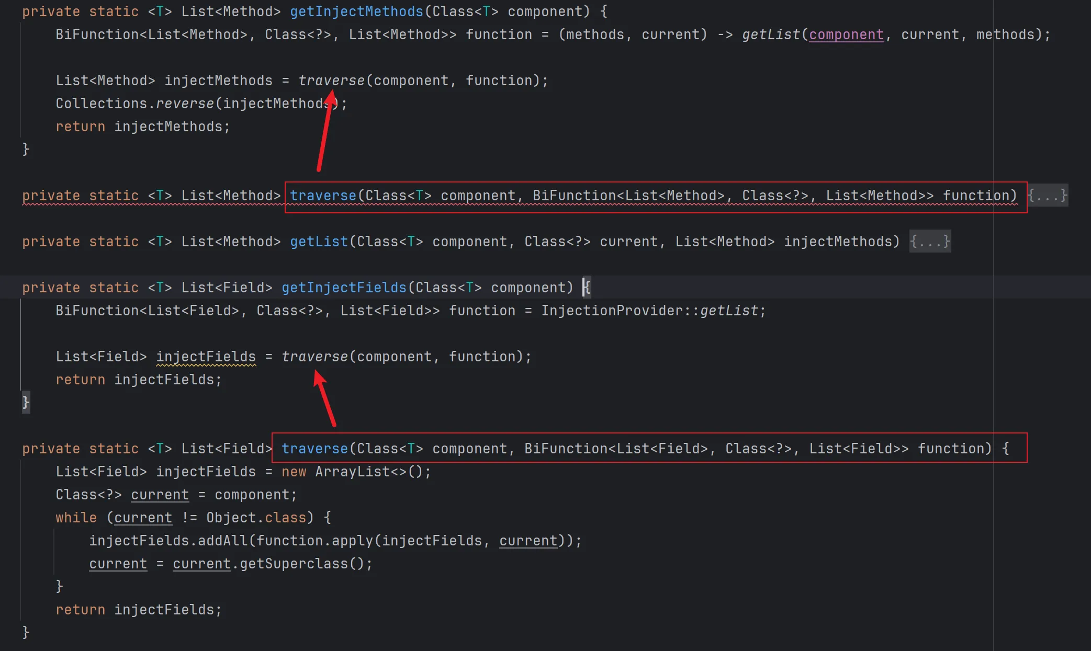The height and width of the screenshot is (651, 1091).
Task: Click traverse call assigned to injectMethods
Action: coord(331,81)
